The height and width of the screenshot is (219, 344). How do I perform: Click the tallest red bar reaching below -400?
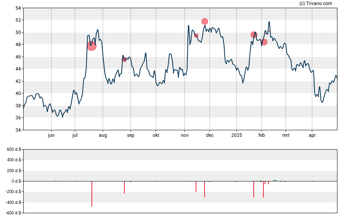(92, 194)
